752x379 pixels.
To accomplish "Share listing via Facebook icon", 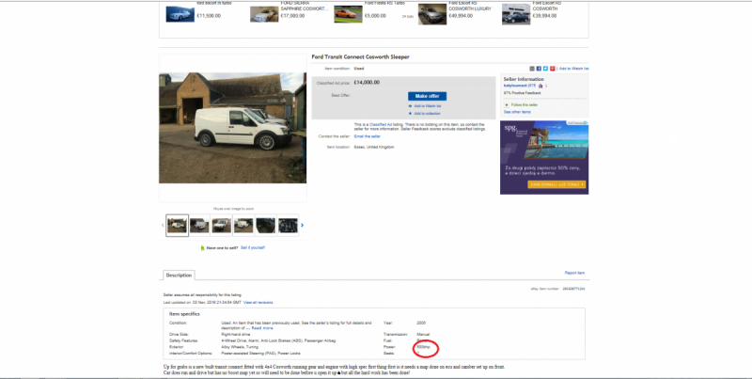I will [539, 69].
